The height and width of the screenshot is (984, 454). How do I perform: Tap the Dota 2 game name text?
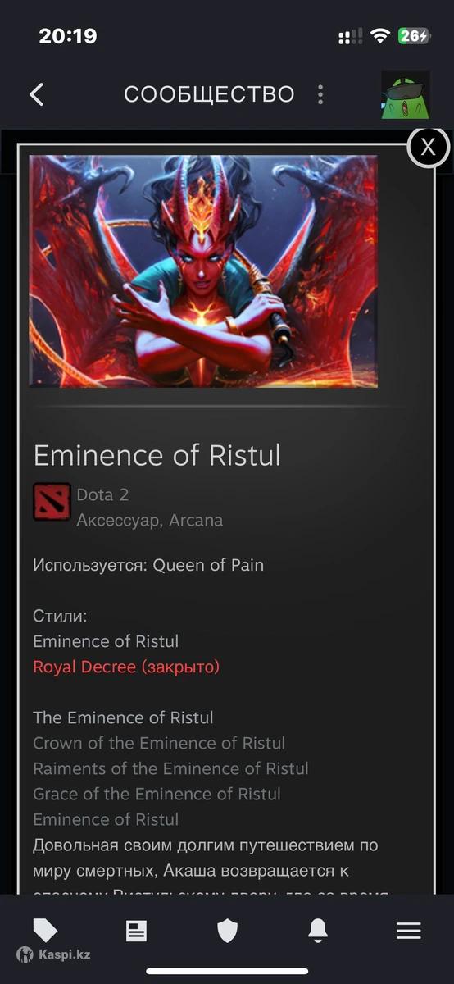pyautogui.click(x=102, y=494)
